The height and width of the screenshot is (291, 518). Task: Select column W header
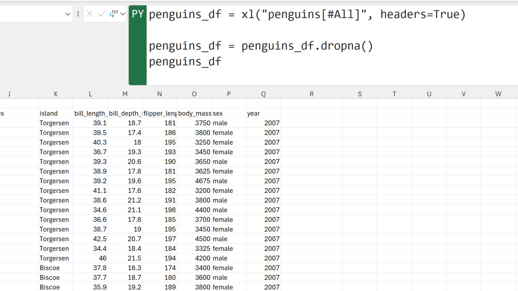tap(498, 94)
